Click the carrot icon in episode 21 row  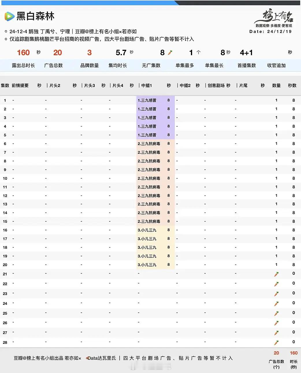pos(276,274)
